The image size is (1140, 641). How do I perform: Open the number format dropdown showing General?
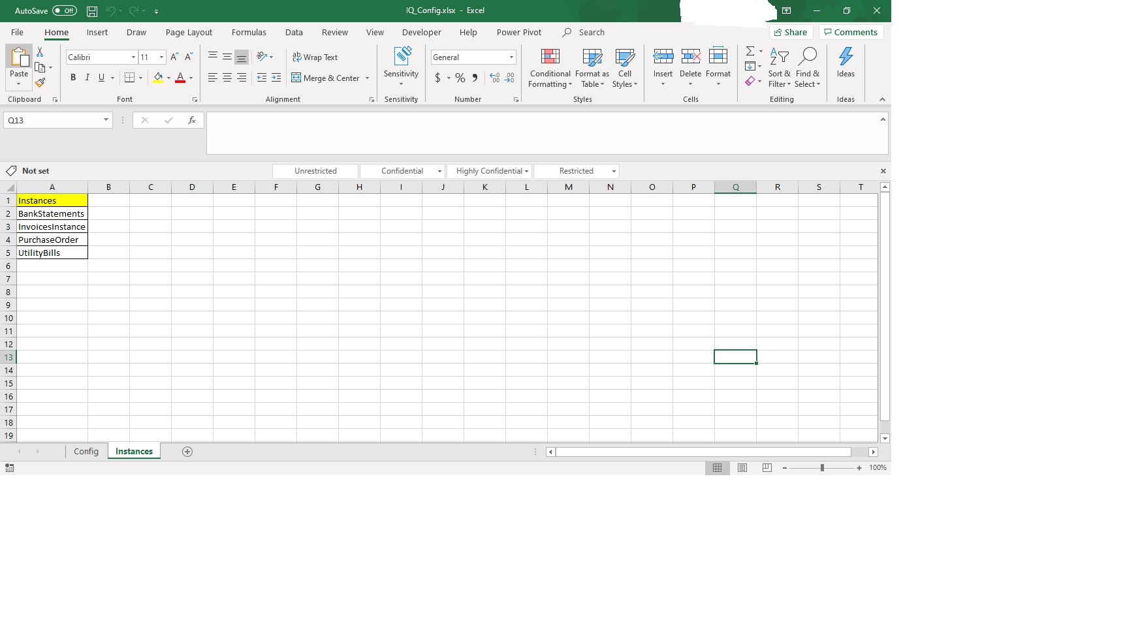(511, 57)
